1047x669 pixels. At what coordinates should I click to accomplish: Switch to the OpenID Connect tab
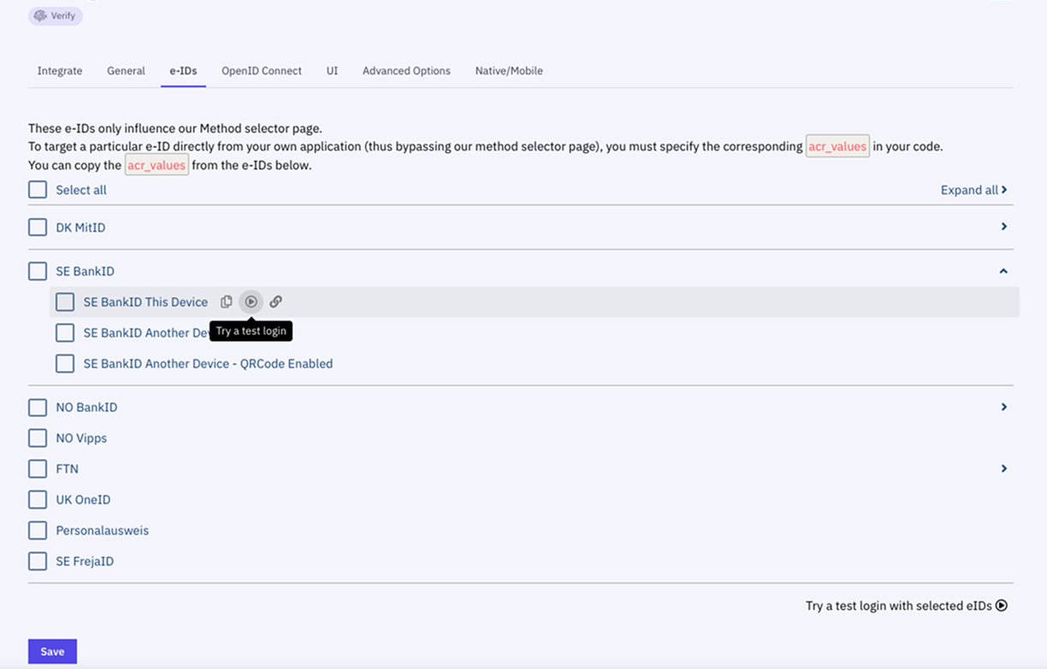[x=261, y=71]
